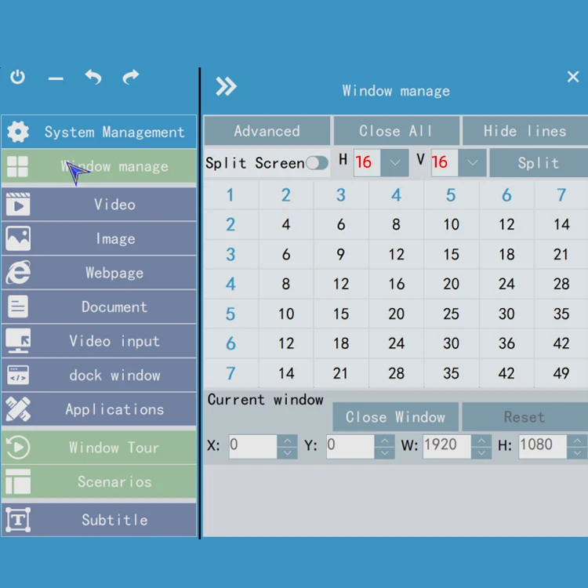Screen dimensions: 588x588
Task: Click the System Management gear icon
Action: point(18,132)
